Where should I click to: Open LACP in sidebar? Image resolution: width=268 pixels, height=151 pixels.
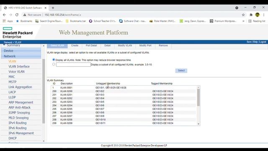coord(12,92)
